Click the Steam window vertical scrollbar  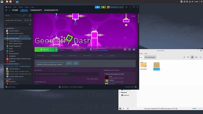138,18
